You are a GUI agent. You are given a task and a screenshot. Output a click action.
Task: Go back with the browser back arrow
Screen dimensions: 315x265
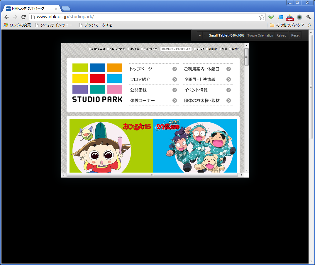click(x=7, y=17)
